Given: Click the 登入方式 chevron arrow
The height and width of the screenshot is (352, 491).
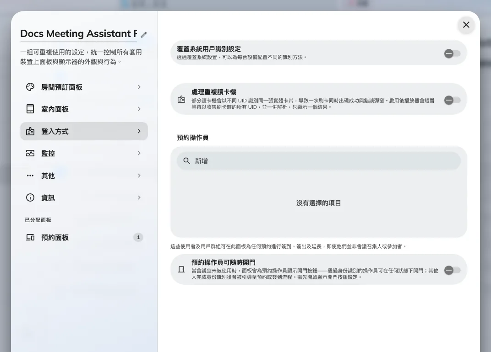Looking at the screenshot, I should (x=139, y=131).
